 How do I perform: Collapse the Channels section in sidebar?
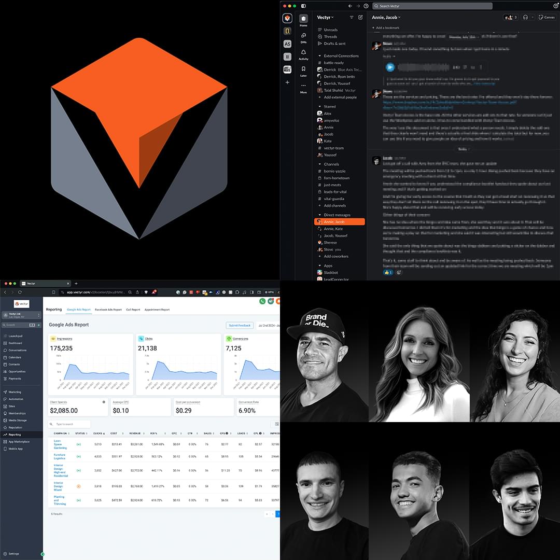pos(320,164)
